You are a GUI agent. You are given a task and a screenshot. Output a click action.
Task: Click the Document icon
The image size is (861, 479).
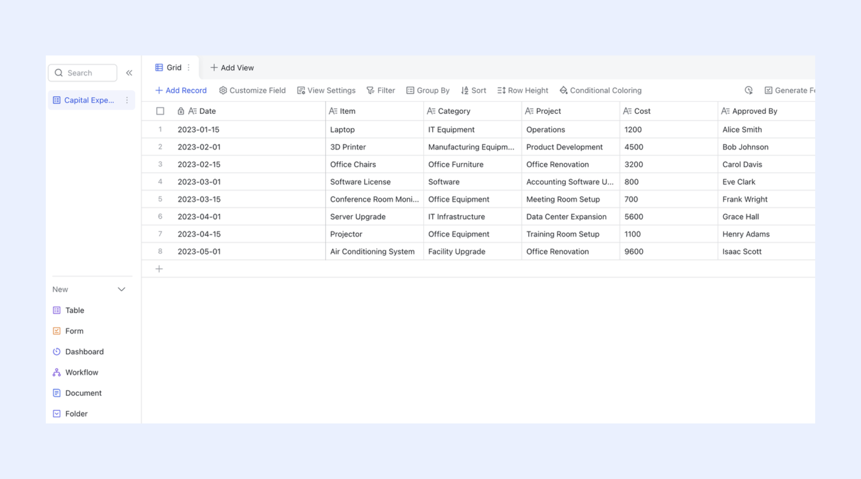coord(56,393)
